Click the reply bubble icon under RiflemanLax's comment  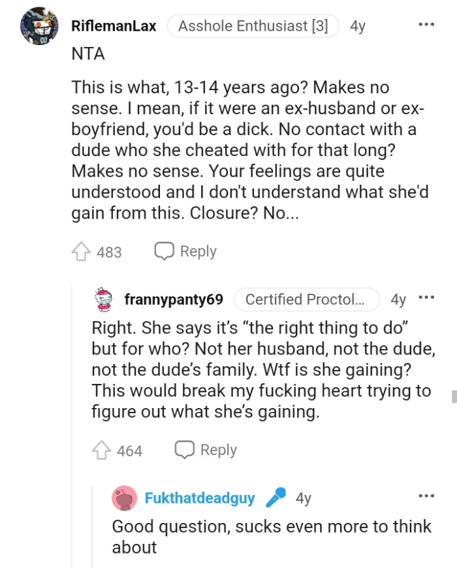pos(164,250)
